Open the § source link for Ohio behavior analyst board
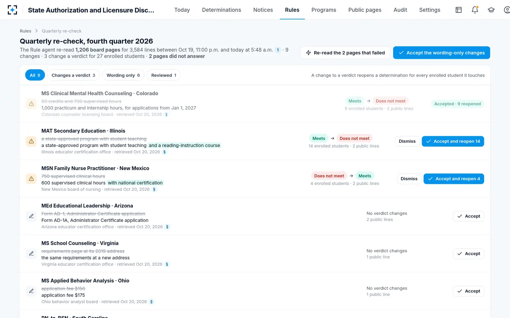The width and height of the screenshot is (510, 318). [x=151, y=302]
